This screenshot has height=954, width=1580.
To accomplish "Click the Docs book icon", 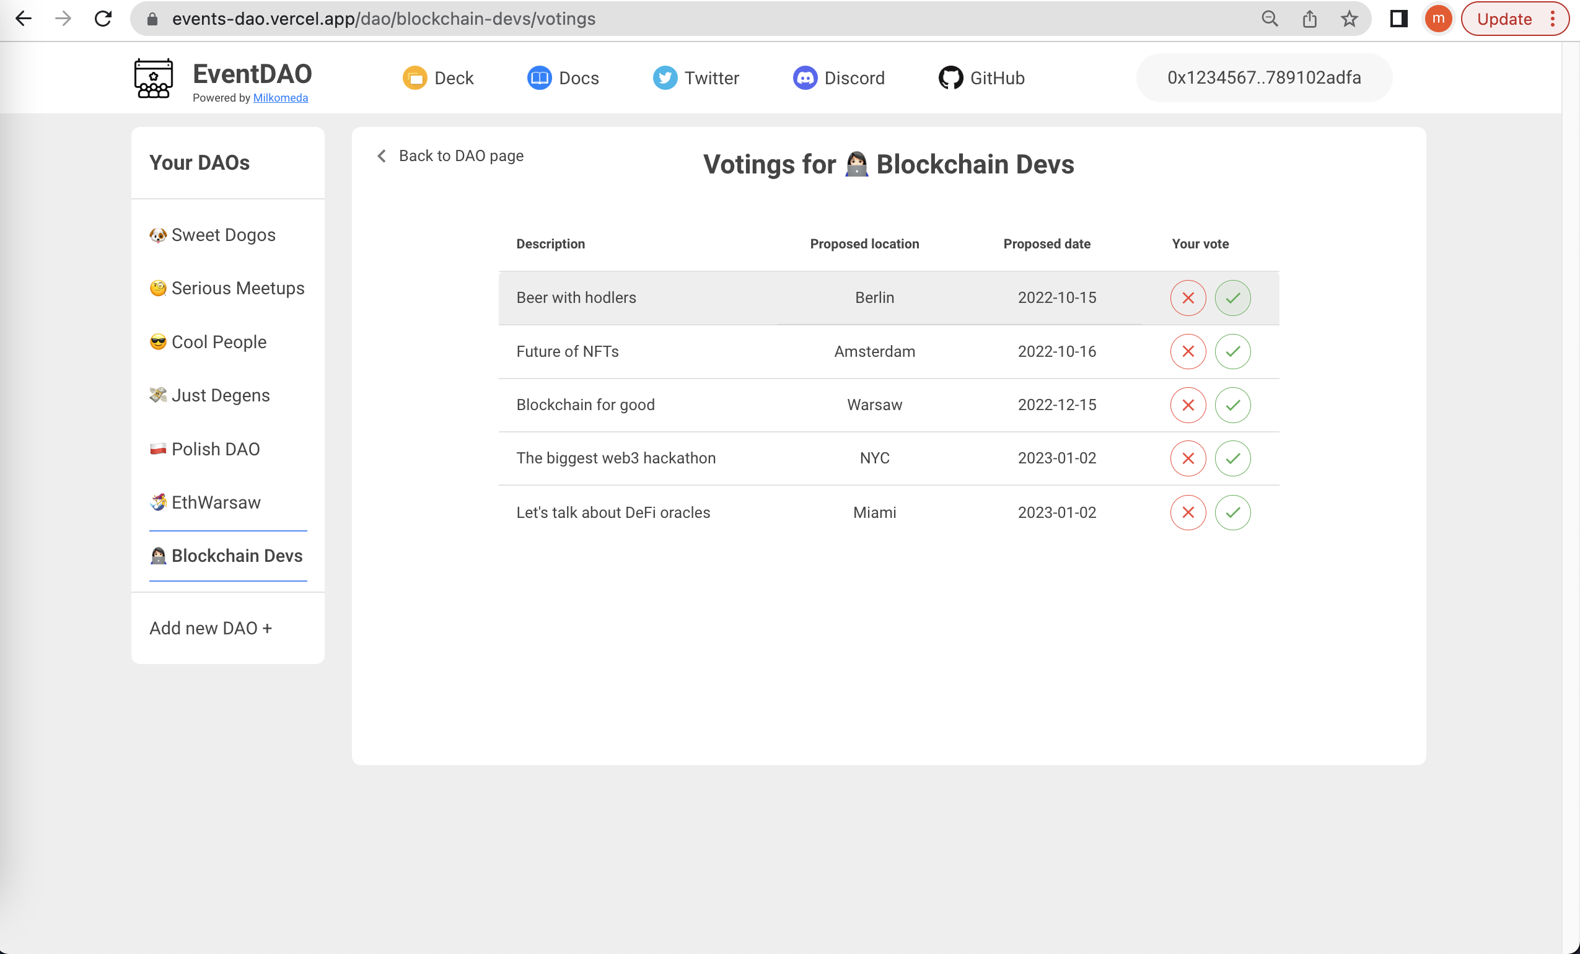I will pos(538,77).
